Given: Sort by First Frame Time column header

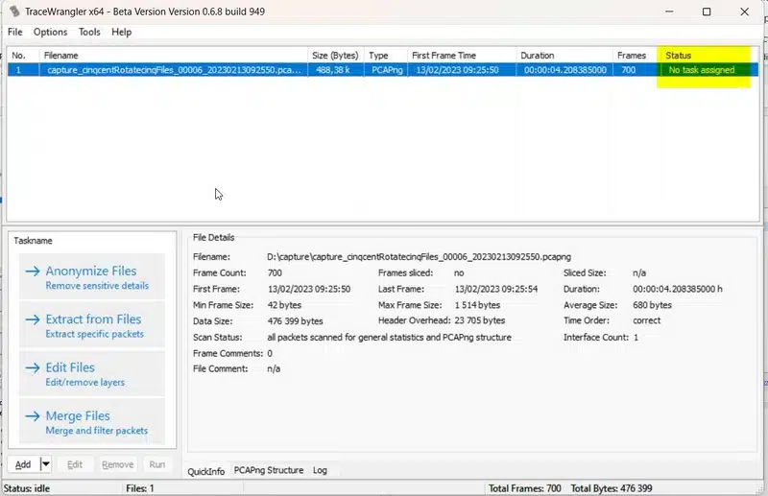Looking at the screenshot, I should [x=462, y=56].
